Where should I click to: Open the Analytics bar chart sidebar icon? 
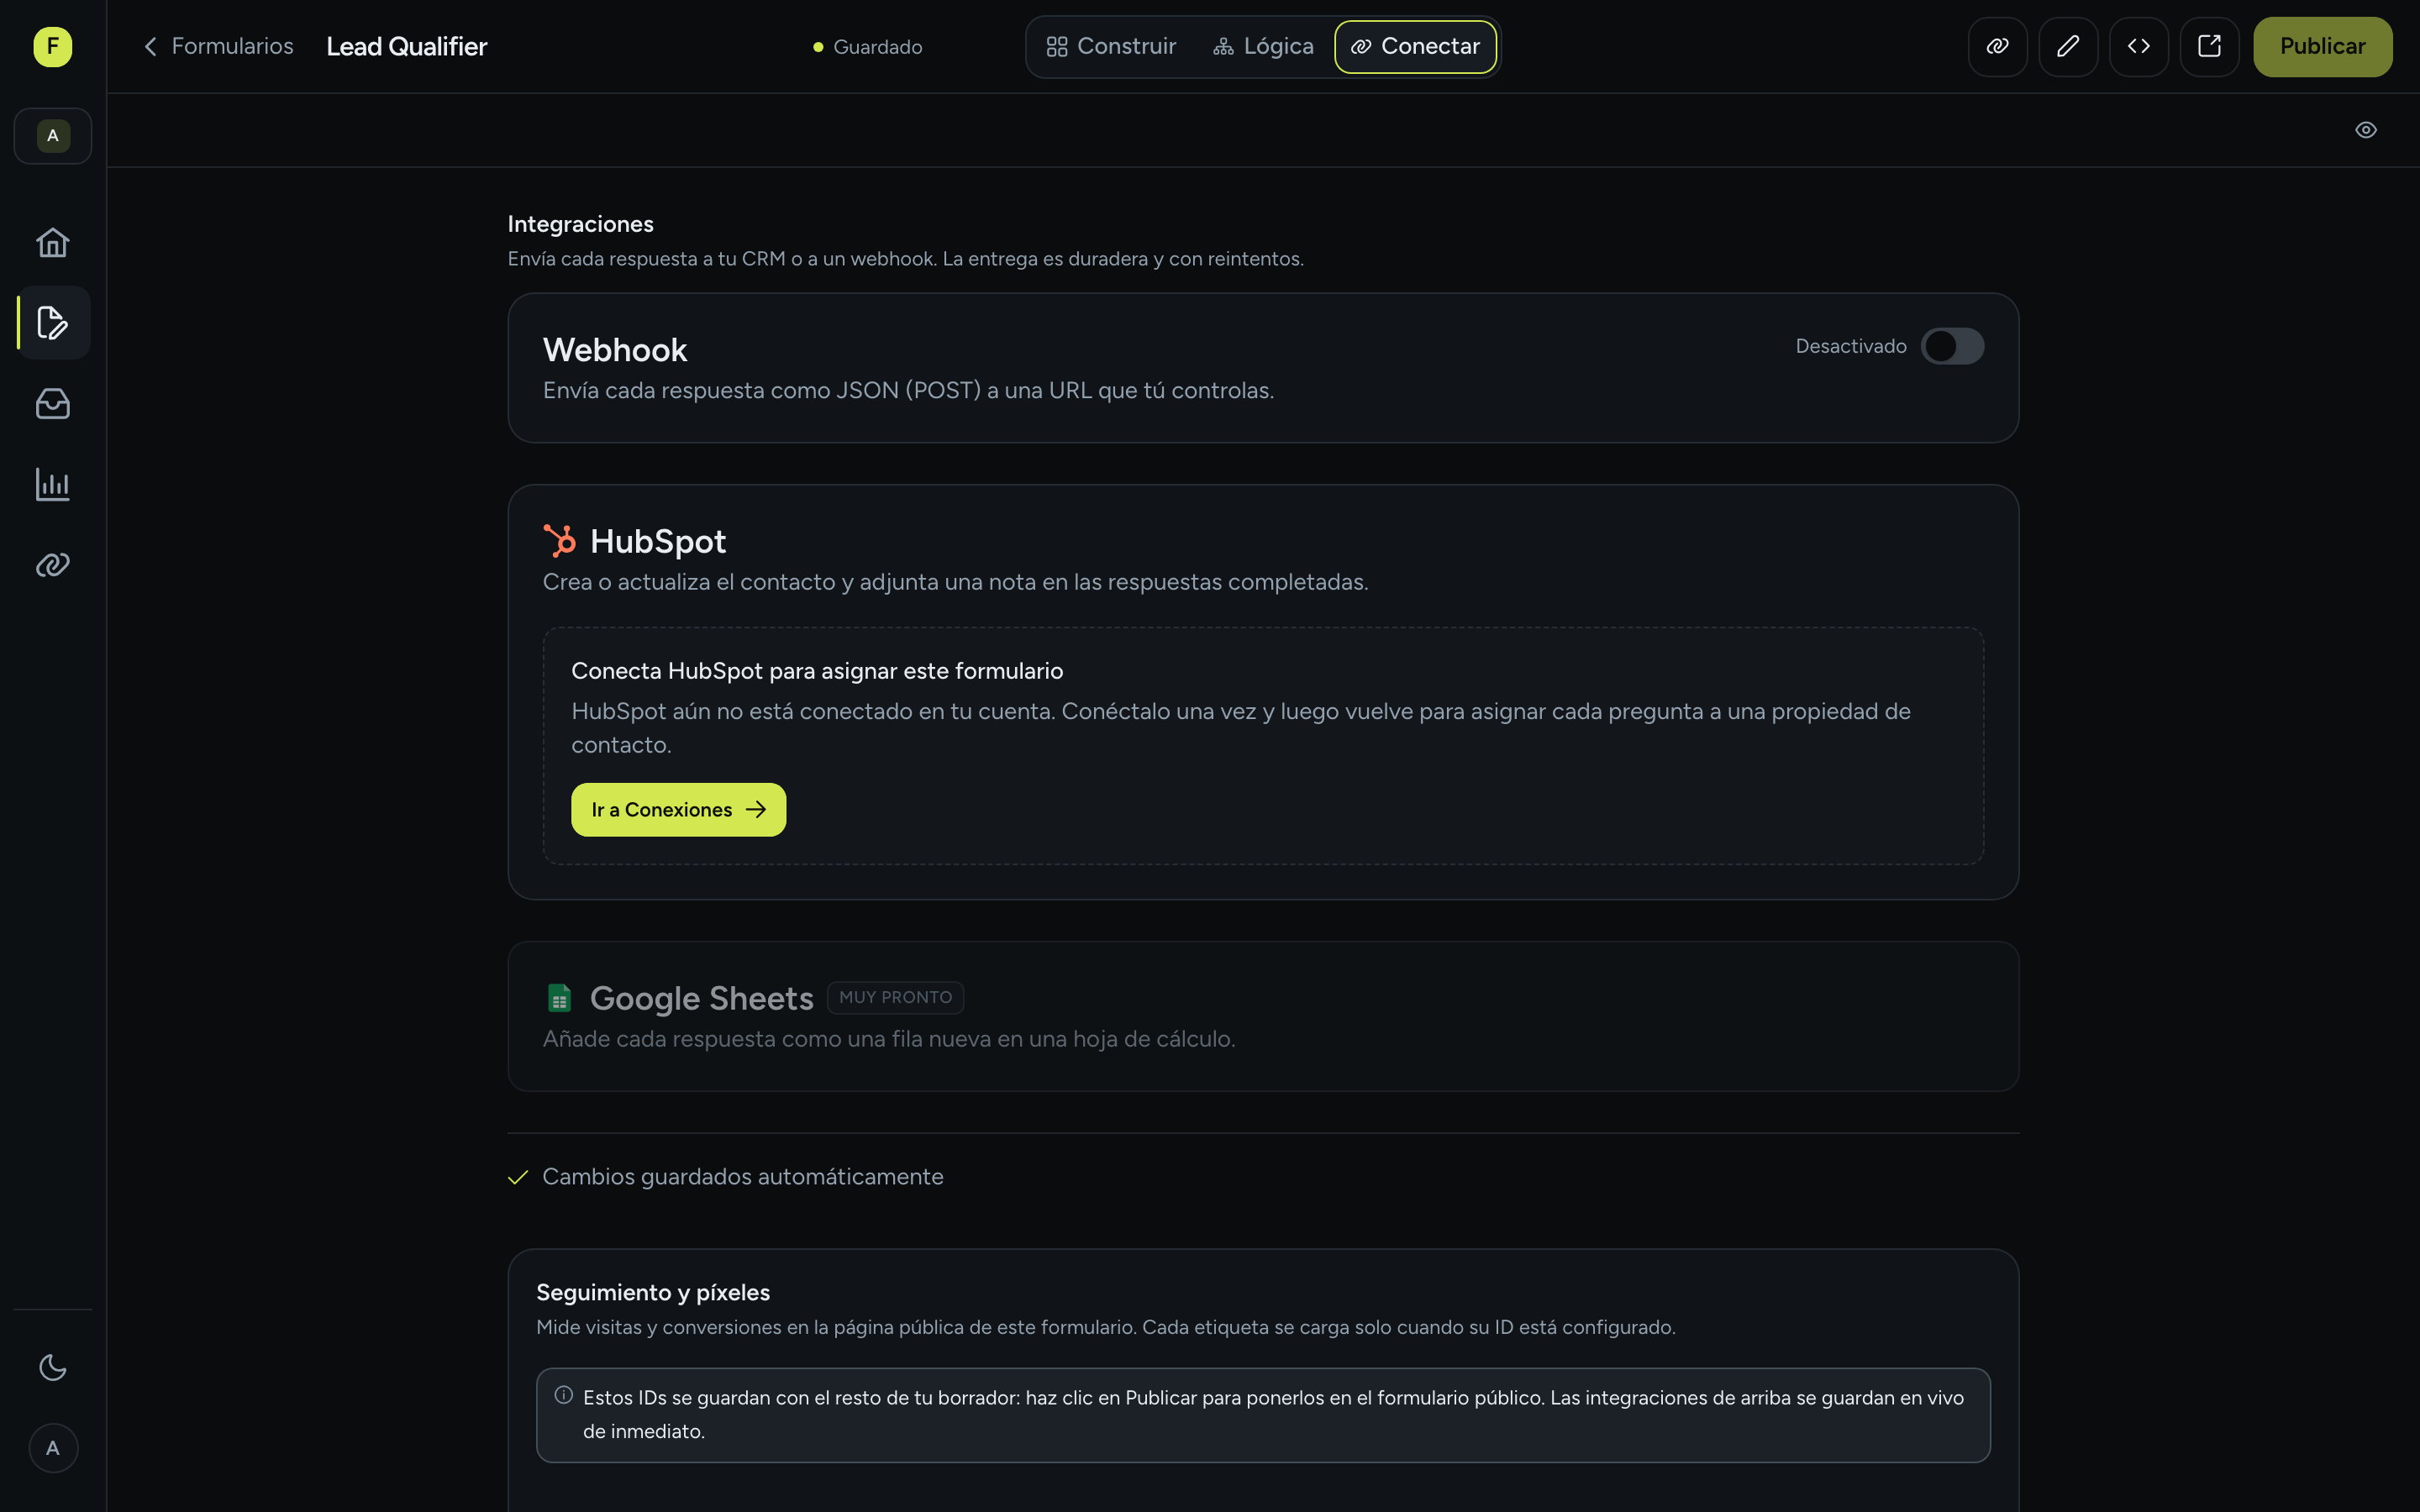pos(53,485)
